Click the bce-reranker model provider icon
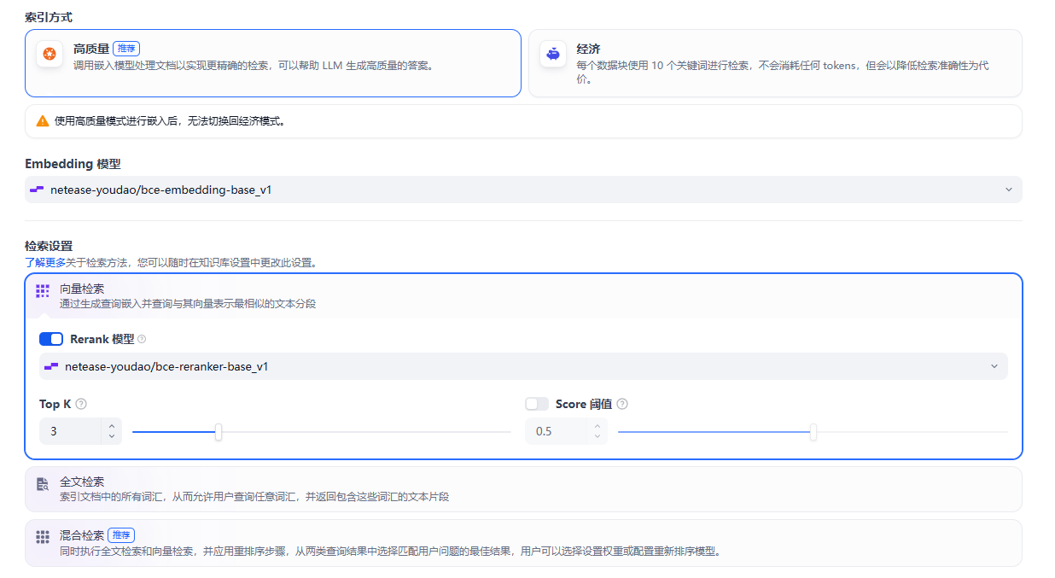The height and width of the screenshot is (578, 1055). (x=52, y=365)
